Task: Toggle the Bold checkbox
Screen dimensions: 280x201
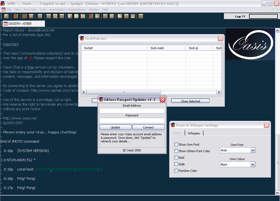Action: coord(176,158)
